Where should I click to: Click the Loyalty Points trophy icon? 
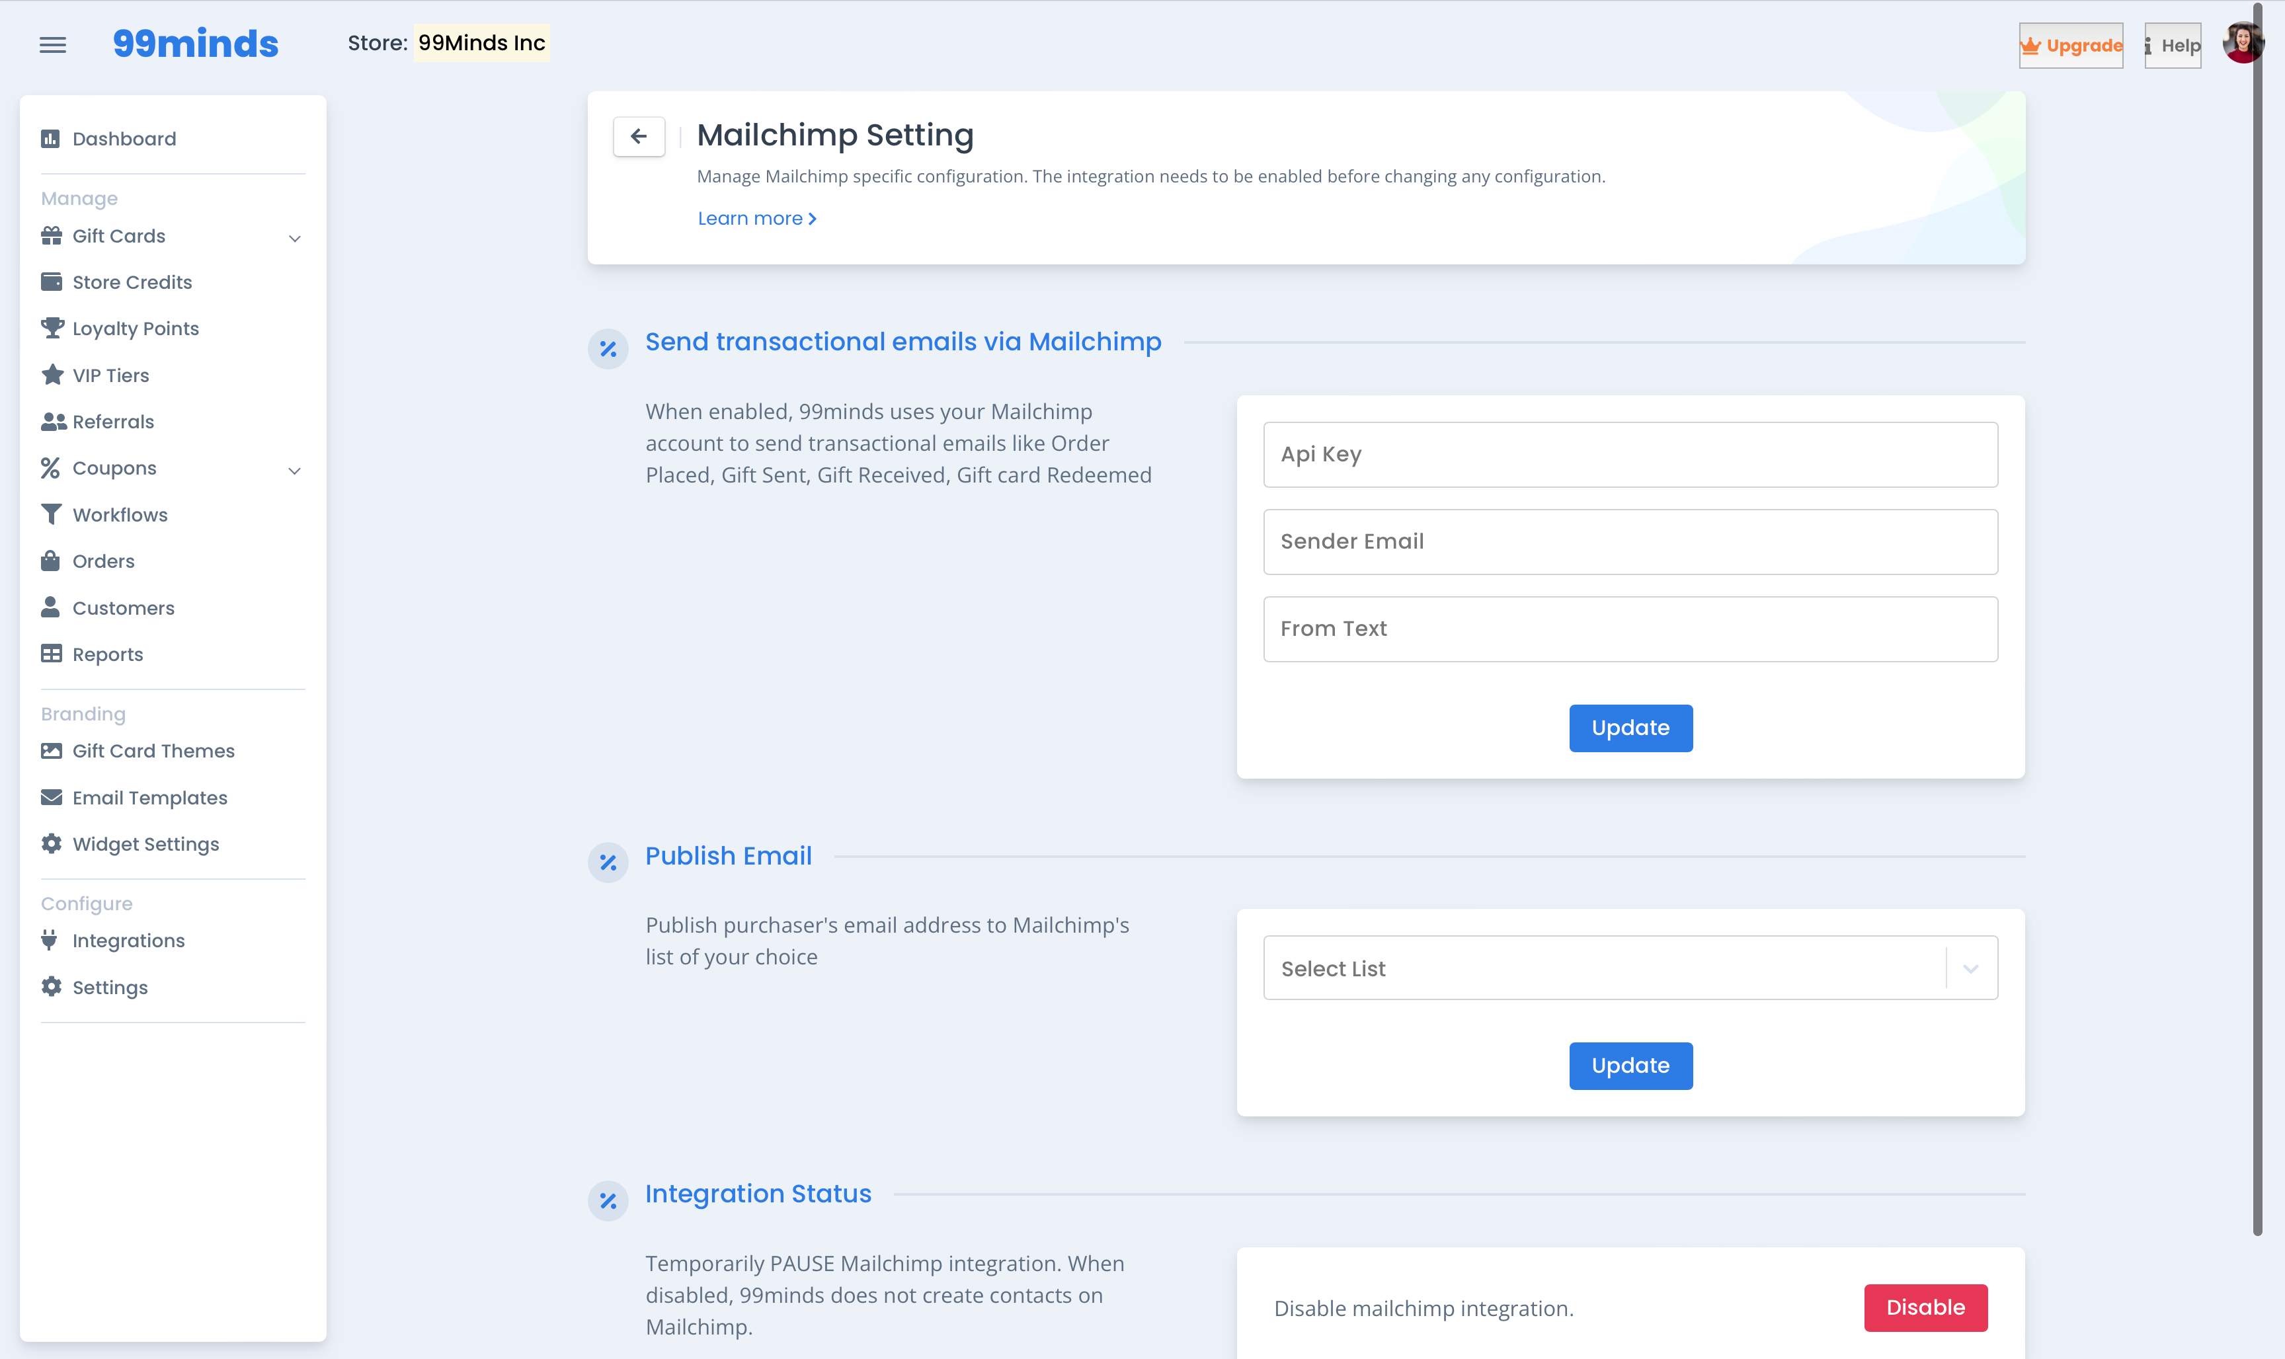pos(52,328)
